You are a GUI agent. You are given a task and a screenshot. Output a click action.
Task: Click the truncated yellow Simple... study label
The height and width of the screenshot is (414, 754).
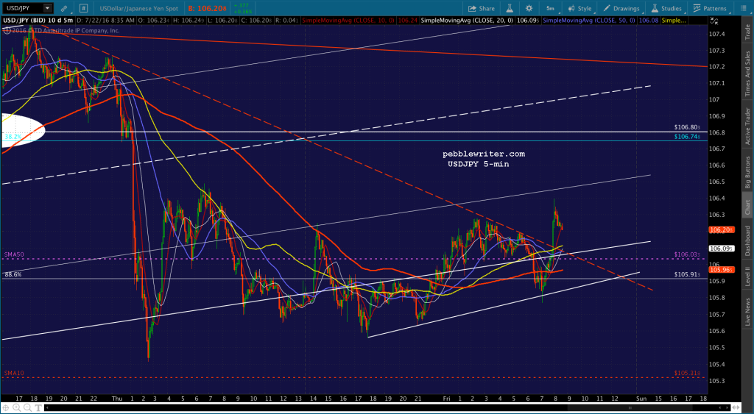pos(674,21)
